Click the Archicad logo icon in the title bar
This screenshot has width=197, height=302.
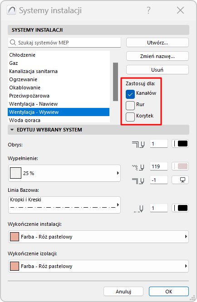(x=11, y=10)
